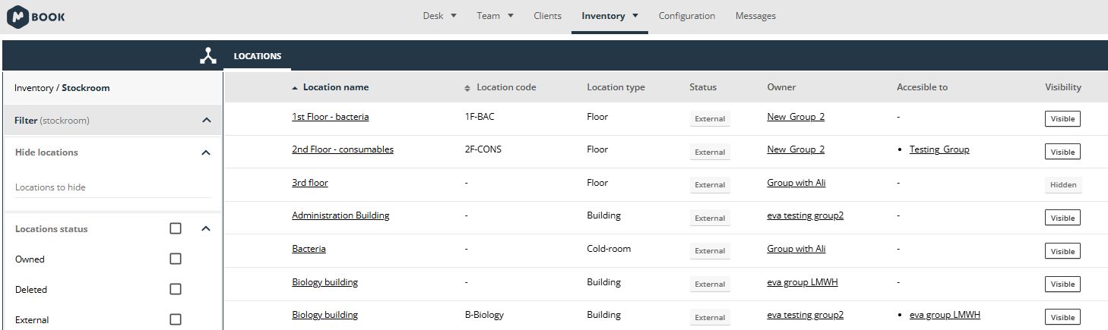
Task: Enable the External status checkbox
Action: tap(176, 319)
